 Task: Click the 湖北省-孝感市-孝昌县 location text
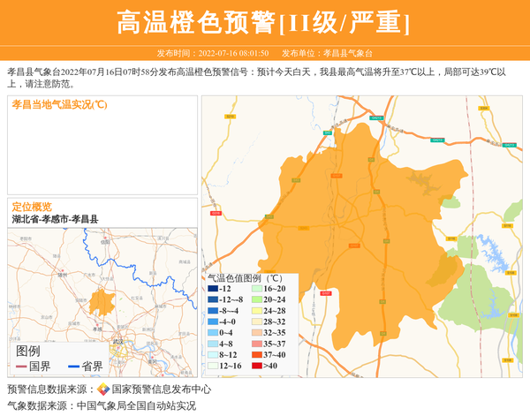pyautogui.click(x=55, y=219)
